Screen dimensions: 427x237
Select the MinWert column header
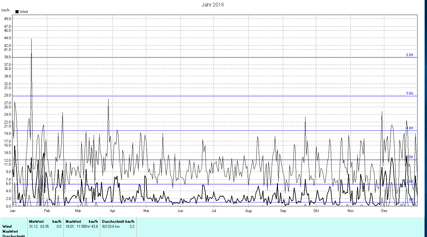point(36,222)
